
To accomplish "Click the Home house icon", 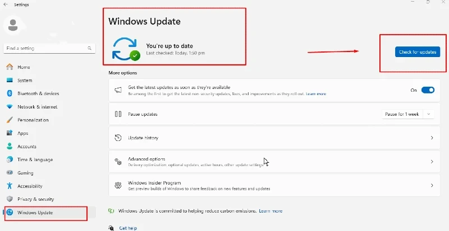I will click(x=10, y=67).
